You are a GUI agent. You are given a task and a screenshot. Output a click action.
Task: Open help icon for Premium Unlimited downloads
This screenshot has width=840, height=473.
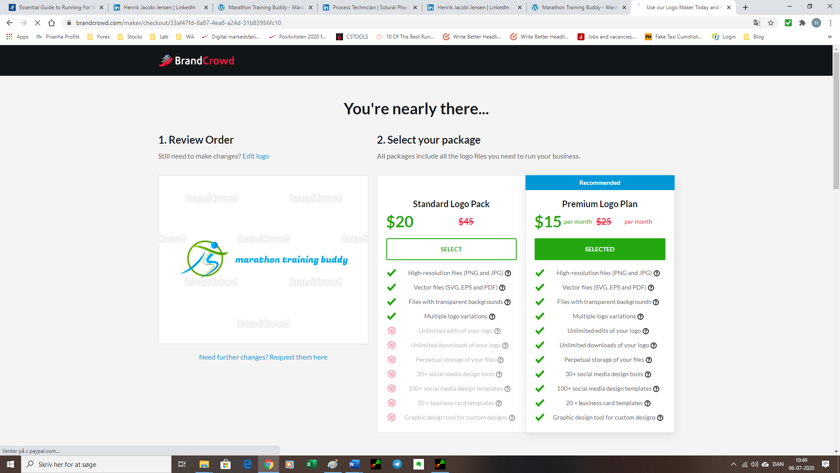click(654, 346)
